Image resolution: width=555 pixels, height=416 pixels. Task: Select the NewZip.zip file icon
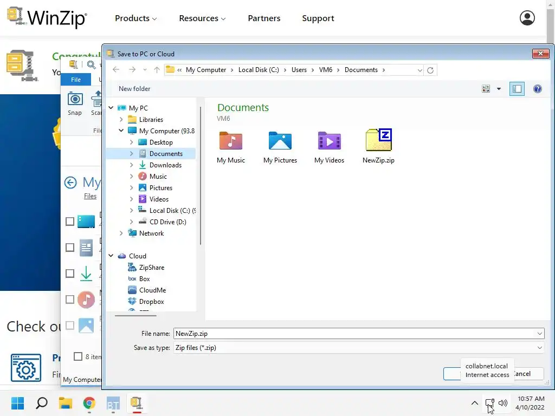(x=378, y=140)
